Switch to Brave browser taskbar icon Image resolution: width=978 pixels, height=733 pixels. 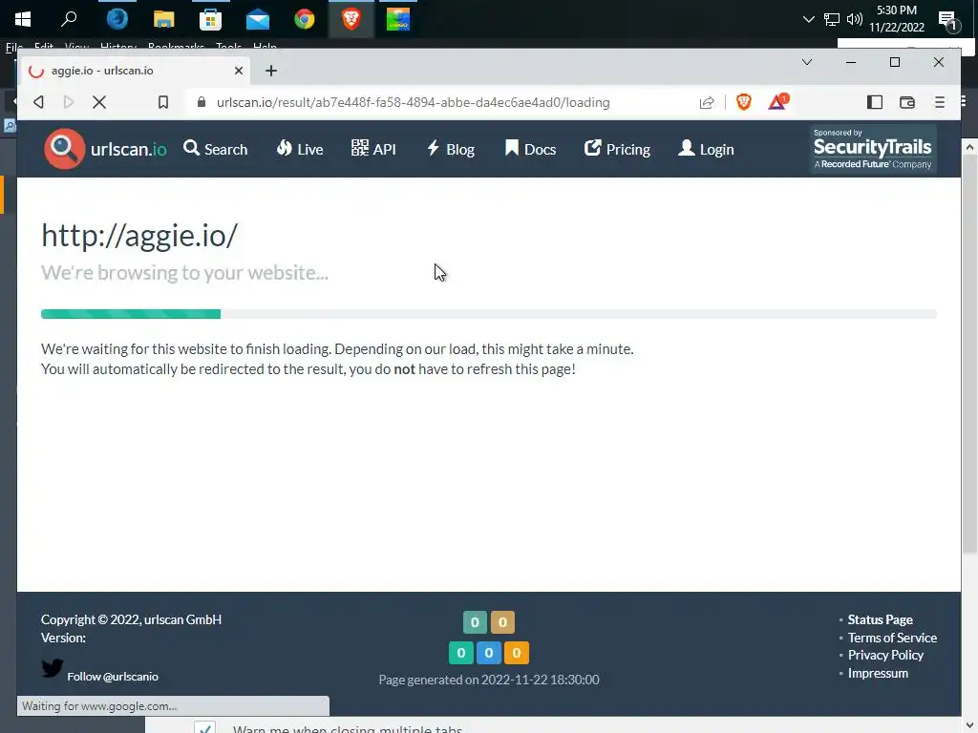tap(351, 19)
